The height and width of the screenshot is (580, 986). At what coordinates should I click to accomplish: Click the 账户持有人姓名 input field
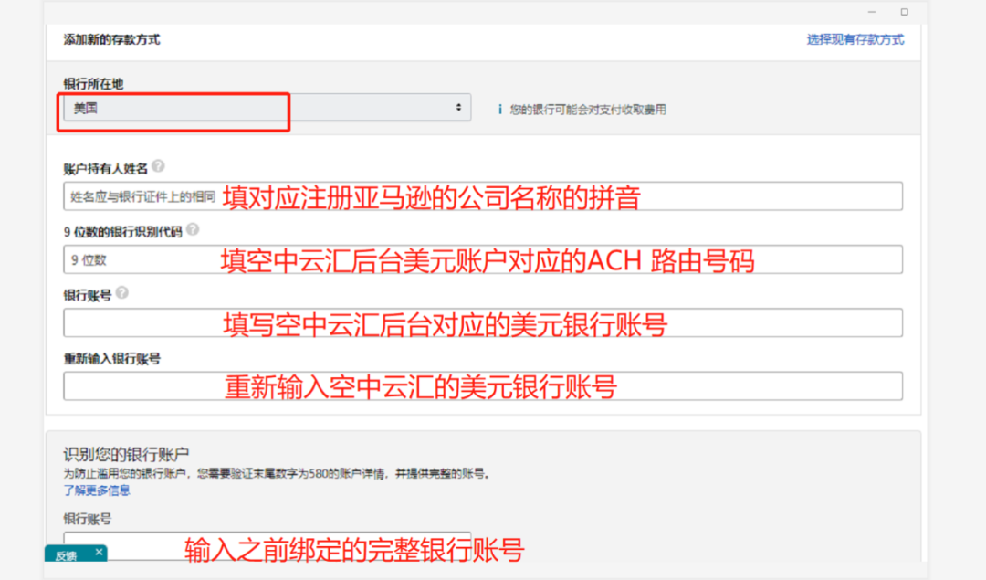coord(365,195)
